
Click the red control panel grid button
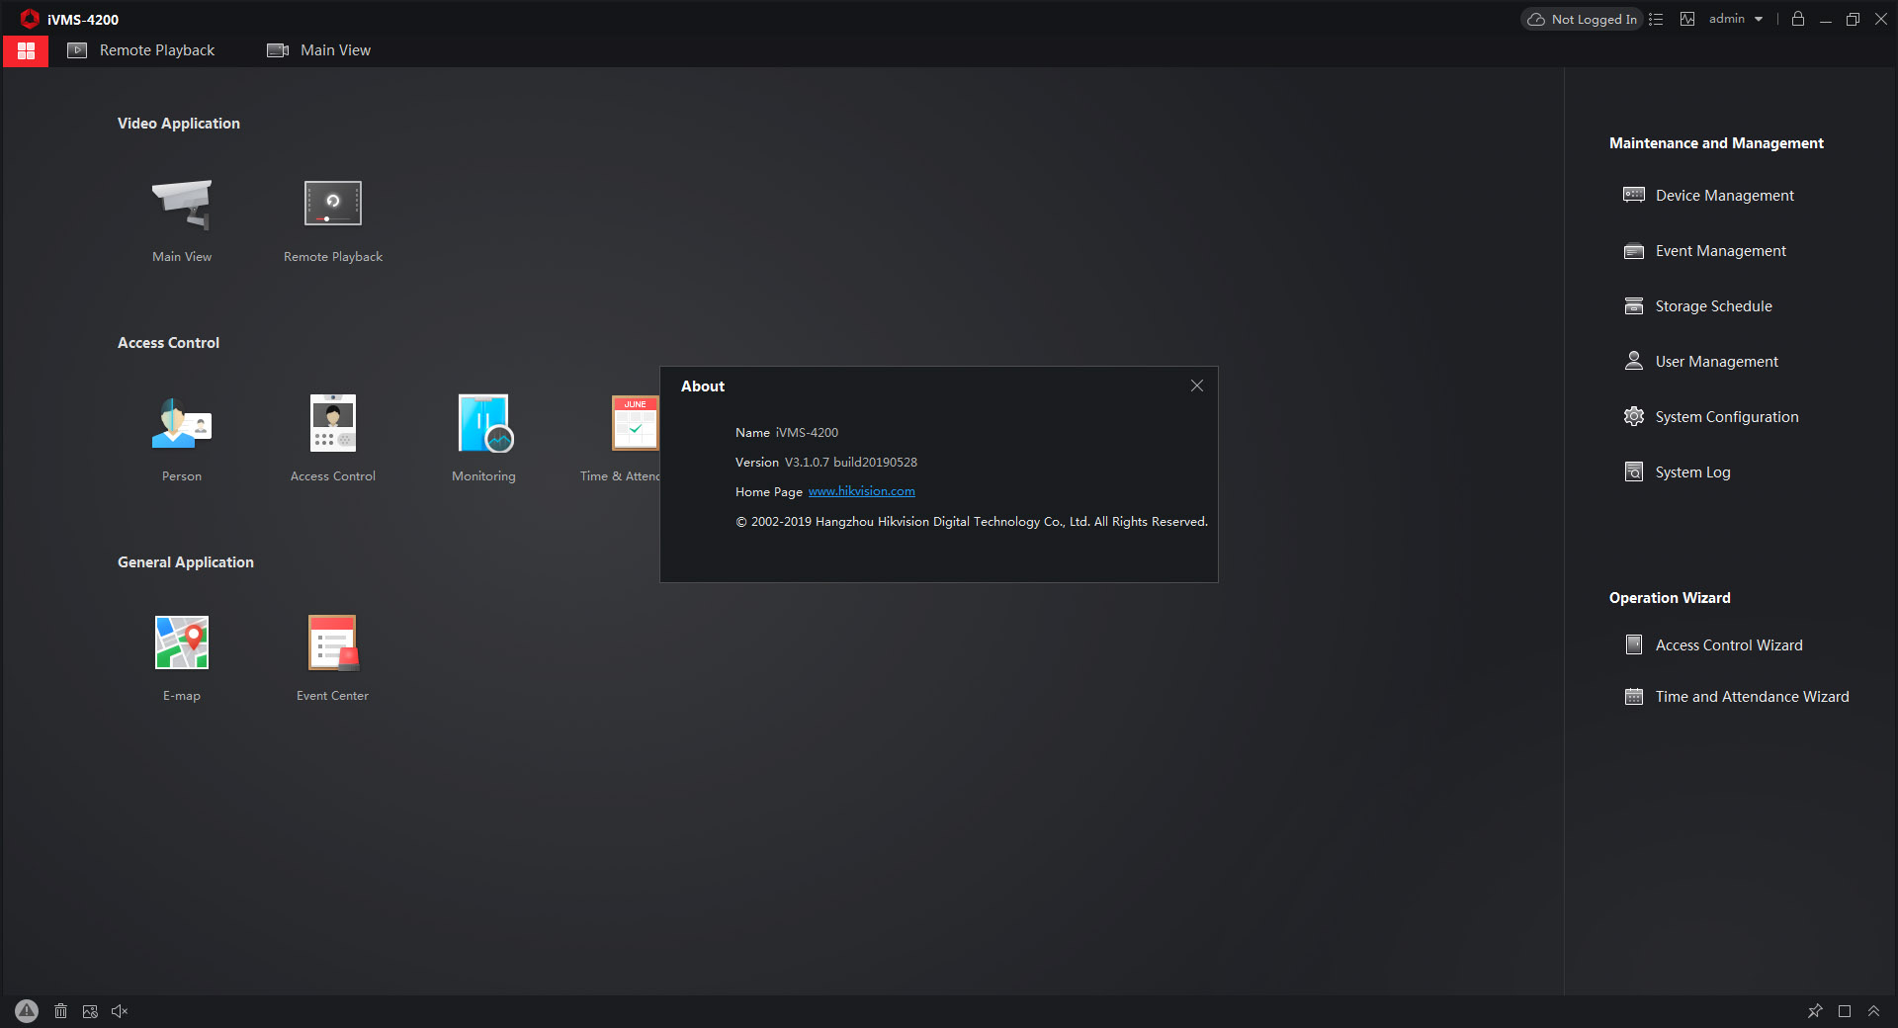(26, 50)
